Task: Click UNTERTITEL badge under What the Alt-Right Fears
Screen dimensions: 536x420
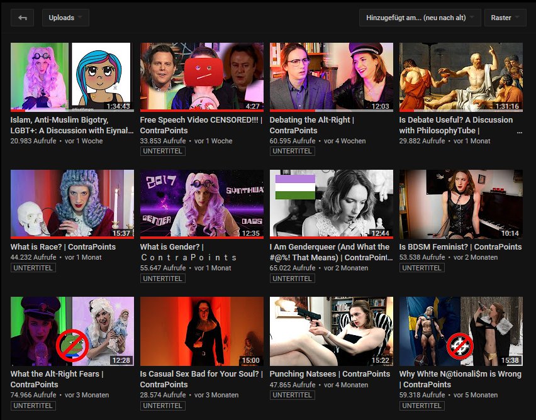Action: click(x=33, y=406)
